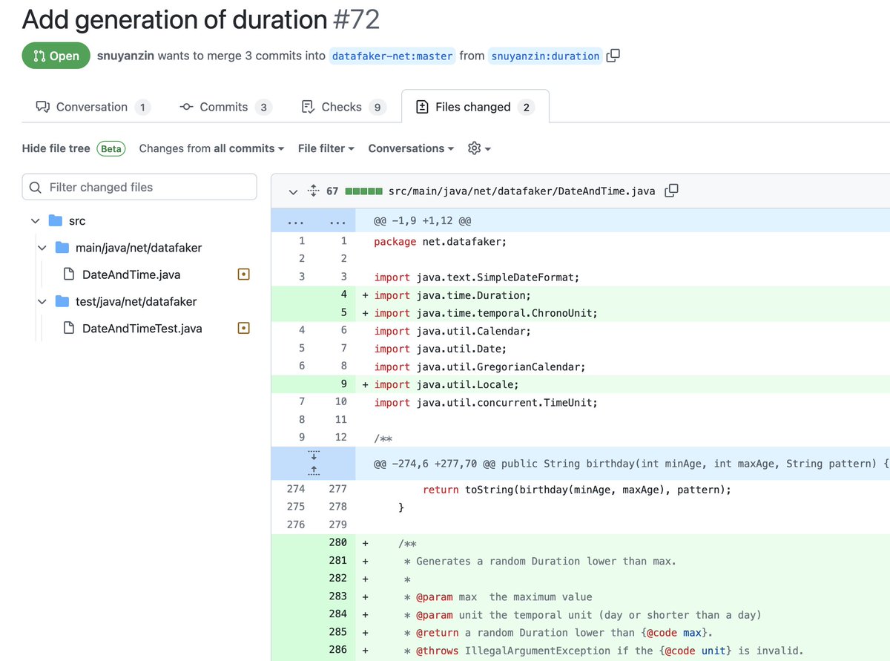This screenshot has height=661, width=890.
Task: Copy the DateAndTime.java file path
Action: [x=671, y=190]
